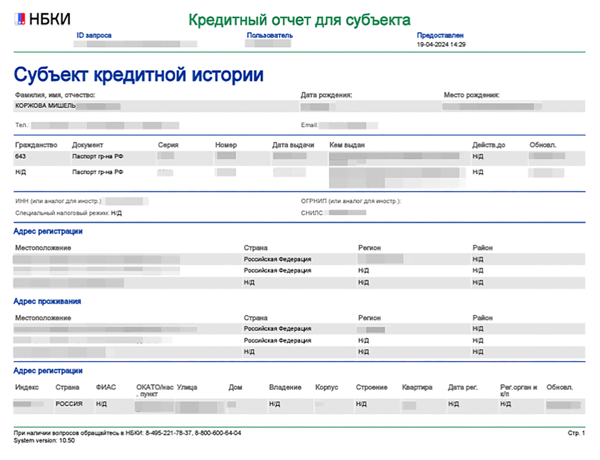Select the Фамилия, имя, отчество field label
The image size is (600, 460).
click(55, 95)
